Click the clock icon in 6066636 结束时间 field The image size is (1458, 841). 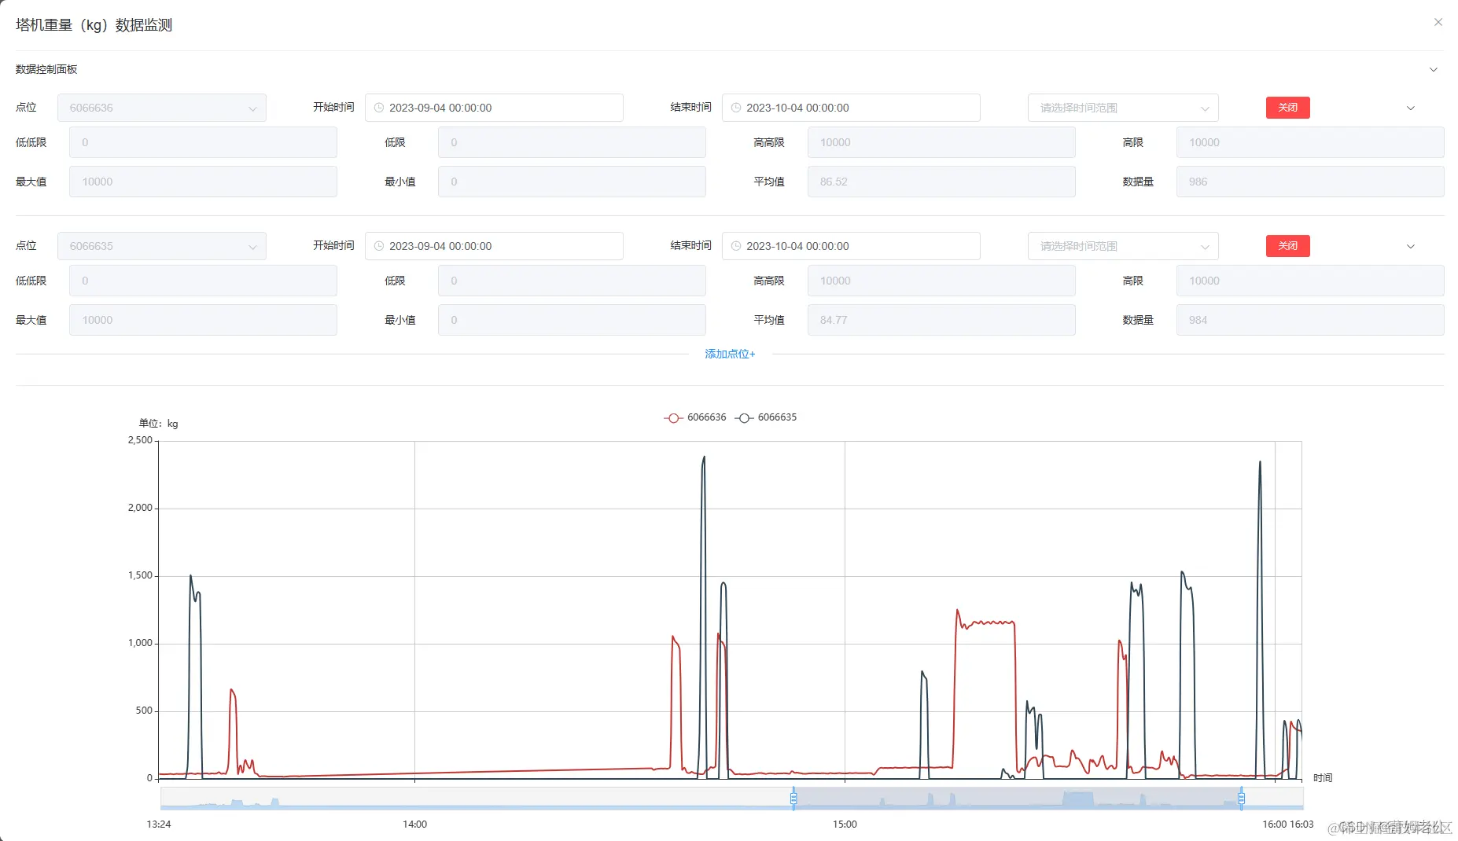point(736,108)
